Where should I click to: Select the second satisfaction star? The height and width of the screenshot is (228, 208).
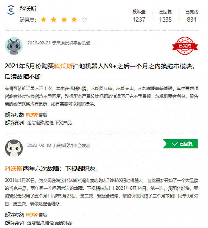point(54,20)
